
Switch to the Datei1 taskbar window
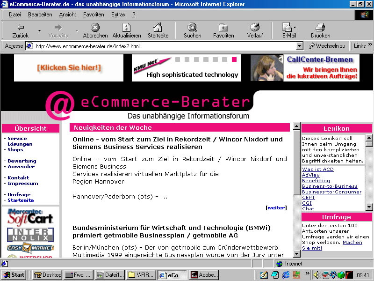point(110,275)
